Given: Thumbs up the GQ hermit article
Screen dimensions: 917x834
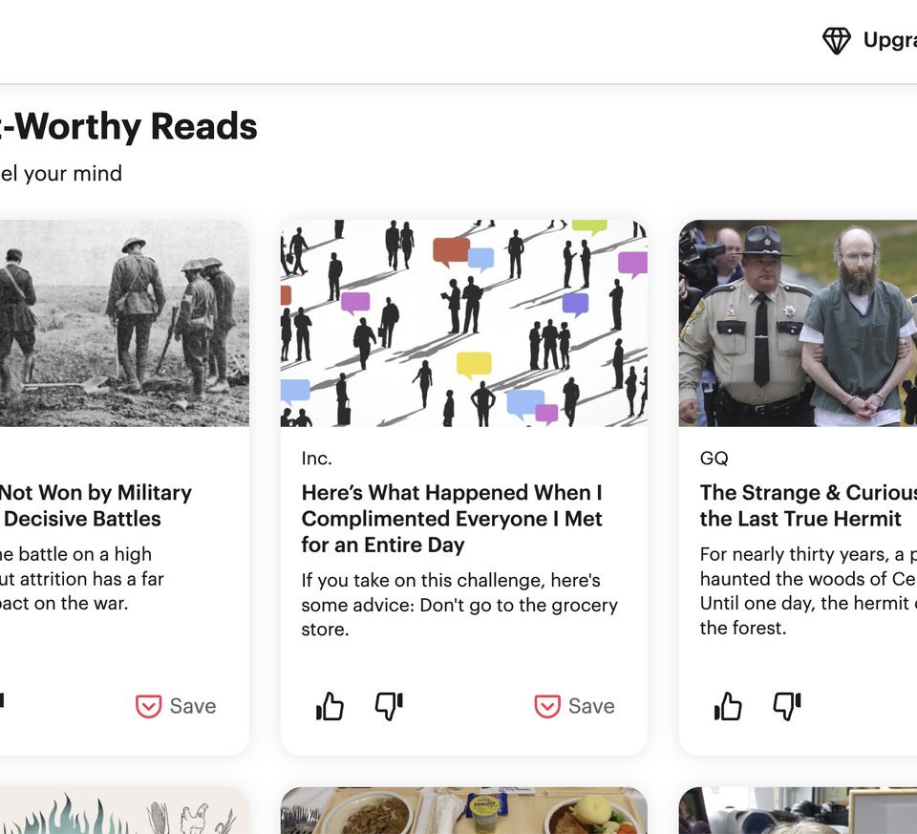Looking at the screenshot, I should click(x=728, y=706).
